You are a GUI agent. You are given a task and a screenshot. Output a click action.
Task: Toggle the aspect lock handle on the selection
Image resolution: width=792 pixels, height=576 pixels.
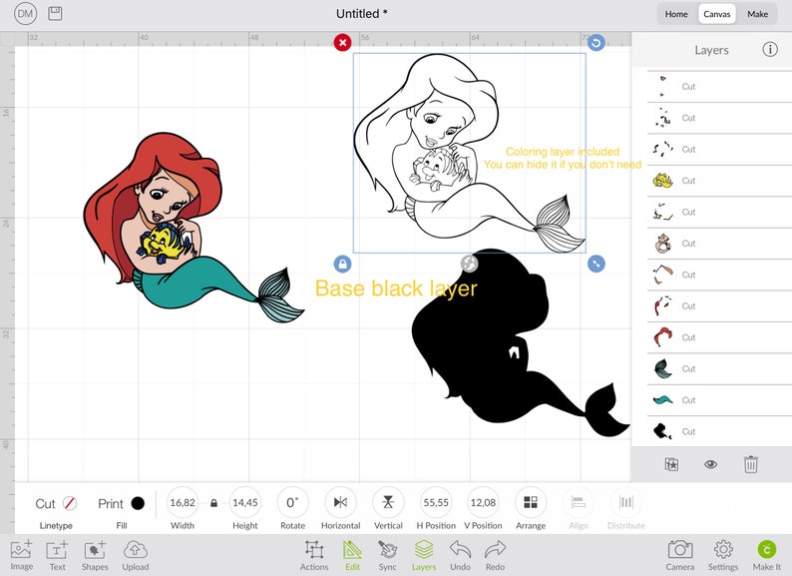[342, 264]
